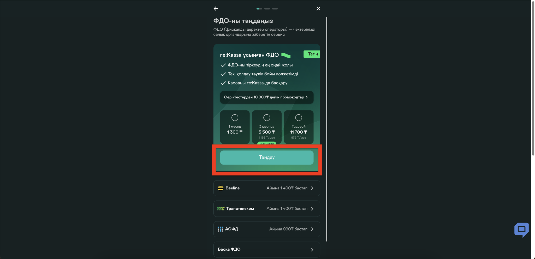Click the Тегін badge

coord(312,54)
